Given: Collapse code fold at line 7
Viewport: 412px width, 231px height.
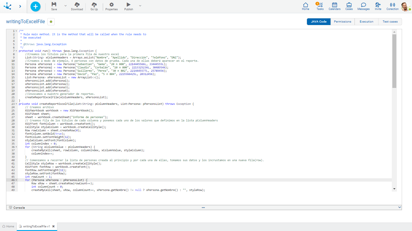Looking at the screenshot, I should [x=16, y=51].
